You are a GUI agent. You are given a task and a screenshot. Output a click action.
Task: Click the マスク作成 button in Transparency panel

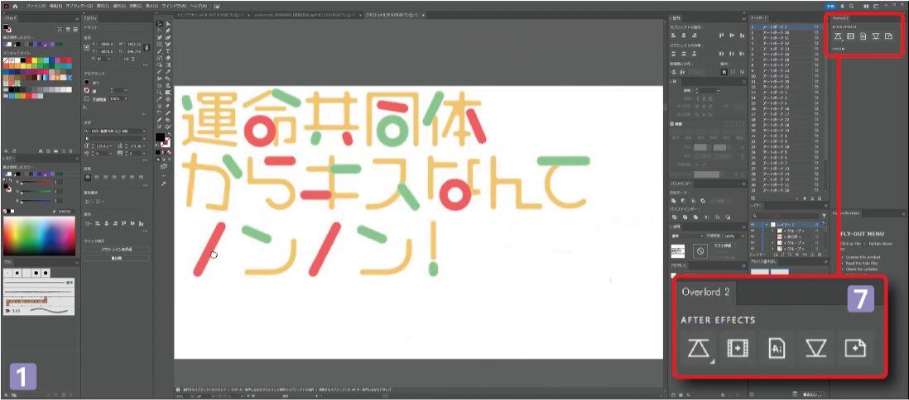click(723, 246)
